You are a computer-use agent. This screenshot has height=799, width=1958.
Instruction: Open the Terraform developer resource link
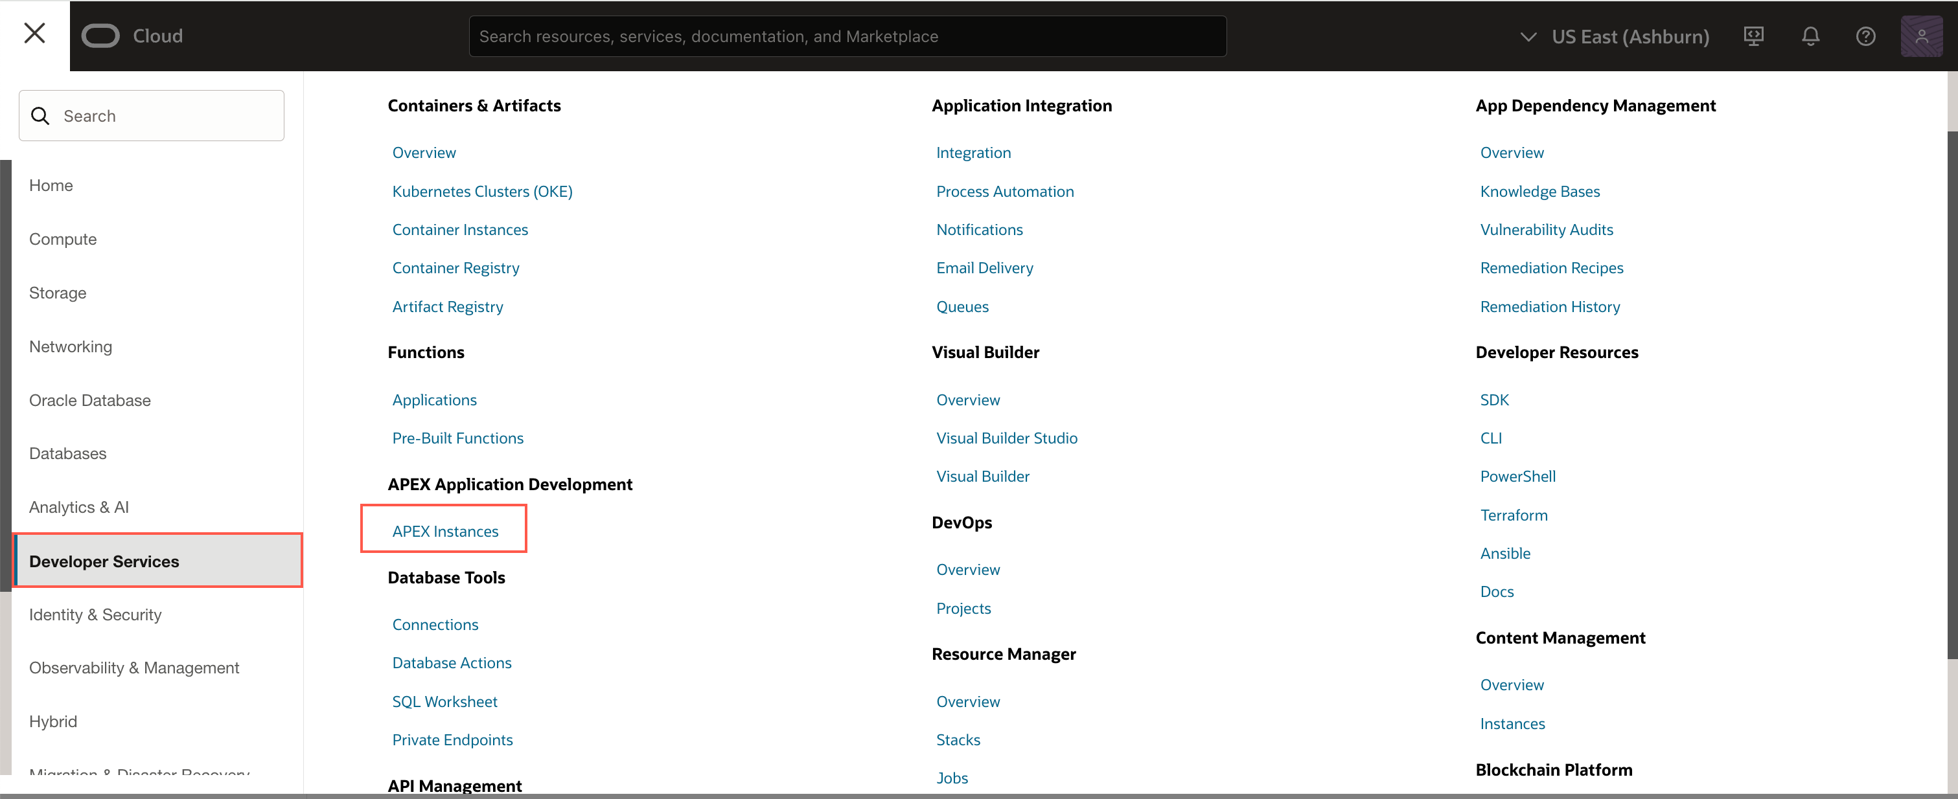tap(1513, 514)
